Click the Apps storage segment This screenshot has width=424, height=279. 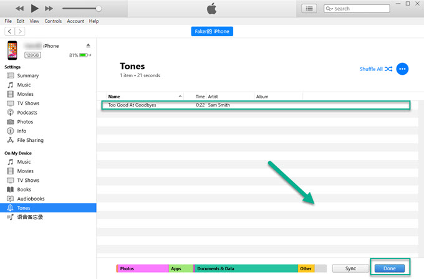pos(181,268)
